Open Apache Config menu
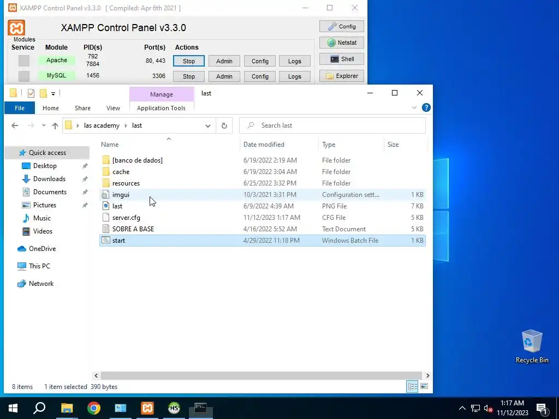559x419 pixels. (260, 61)
